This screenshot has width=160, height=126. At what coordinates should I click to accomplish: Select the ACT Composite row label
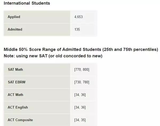pos(20,120)
